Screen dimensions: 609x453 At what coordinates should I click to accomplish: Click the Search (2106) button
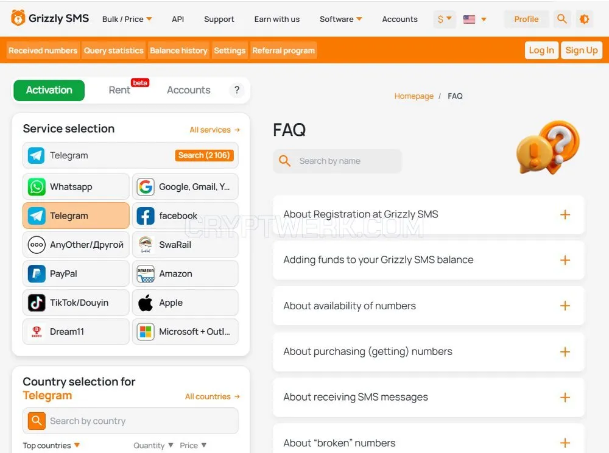(x=204, y=155)
